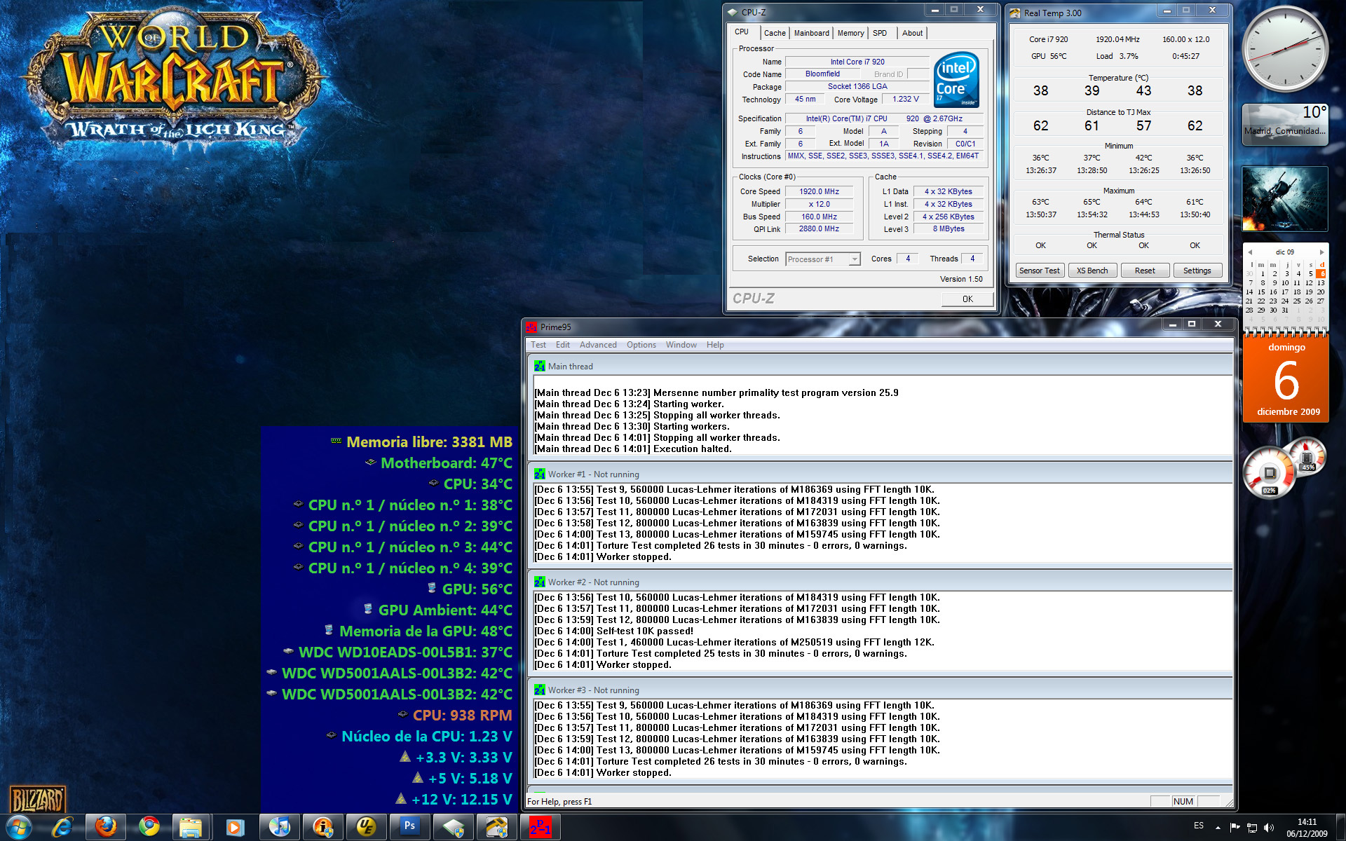Switch to Photoshop in the taskbar
The image size is (1346, 841).
(x=409, y=827)
